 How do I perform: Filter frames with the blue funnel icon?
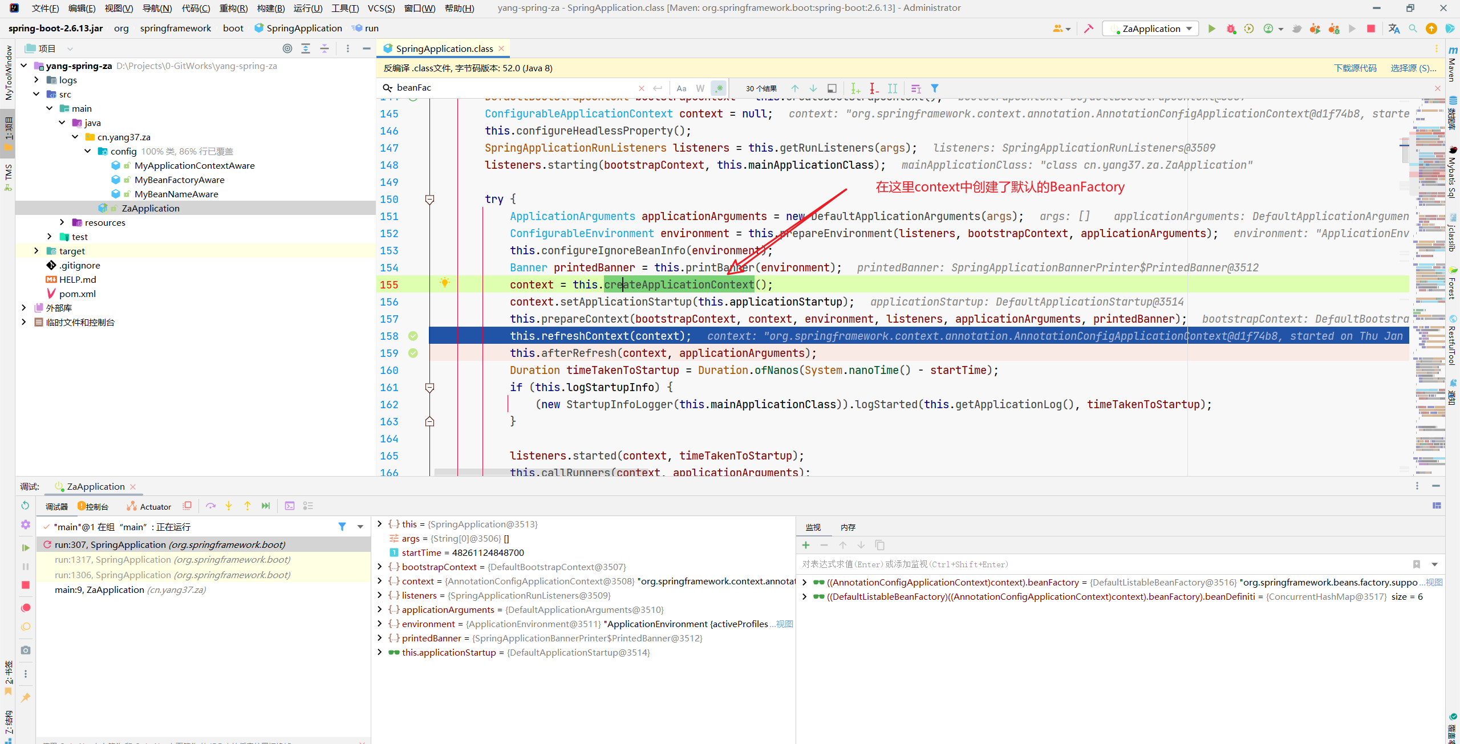click(x=342, y=527)
